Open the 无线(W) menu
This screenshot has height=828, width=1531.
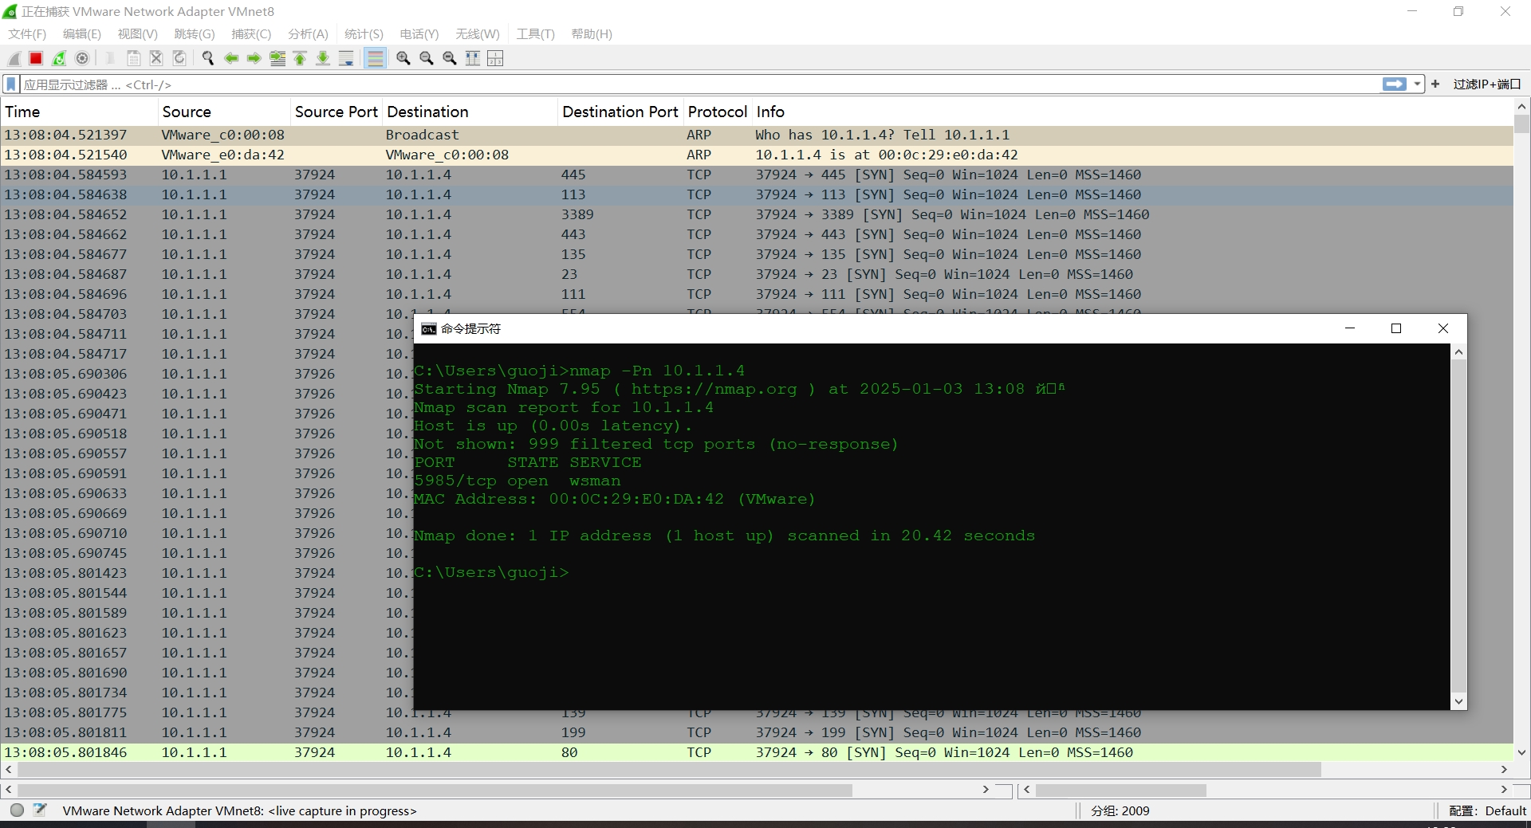tap(477, 33)
